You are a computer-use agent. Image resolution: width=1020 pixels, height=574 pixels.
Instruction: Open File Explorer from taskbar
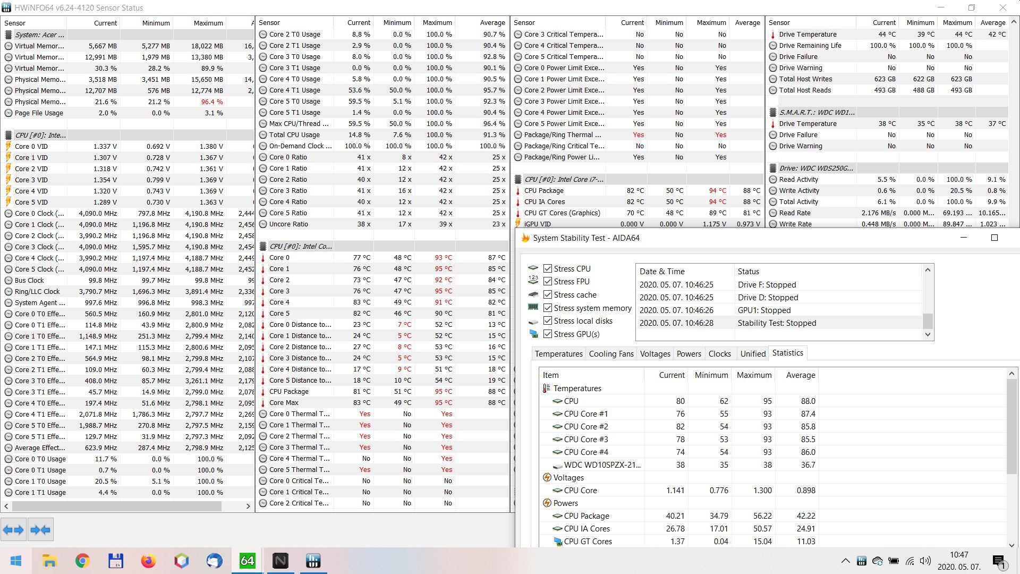(x=49, y=561)
